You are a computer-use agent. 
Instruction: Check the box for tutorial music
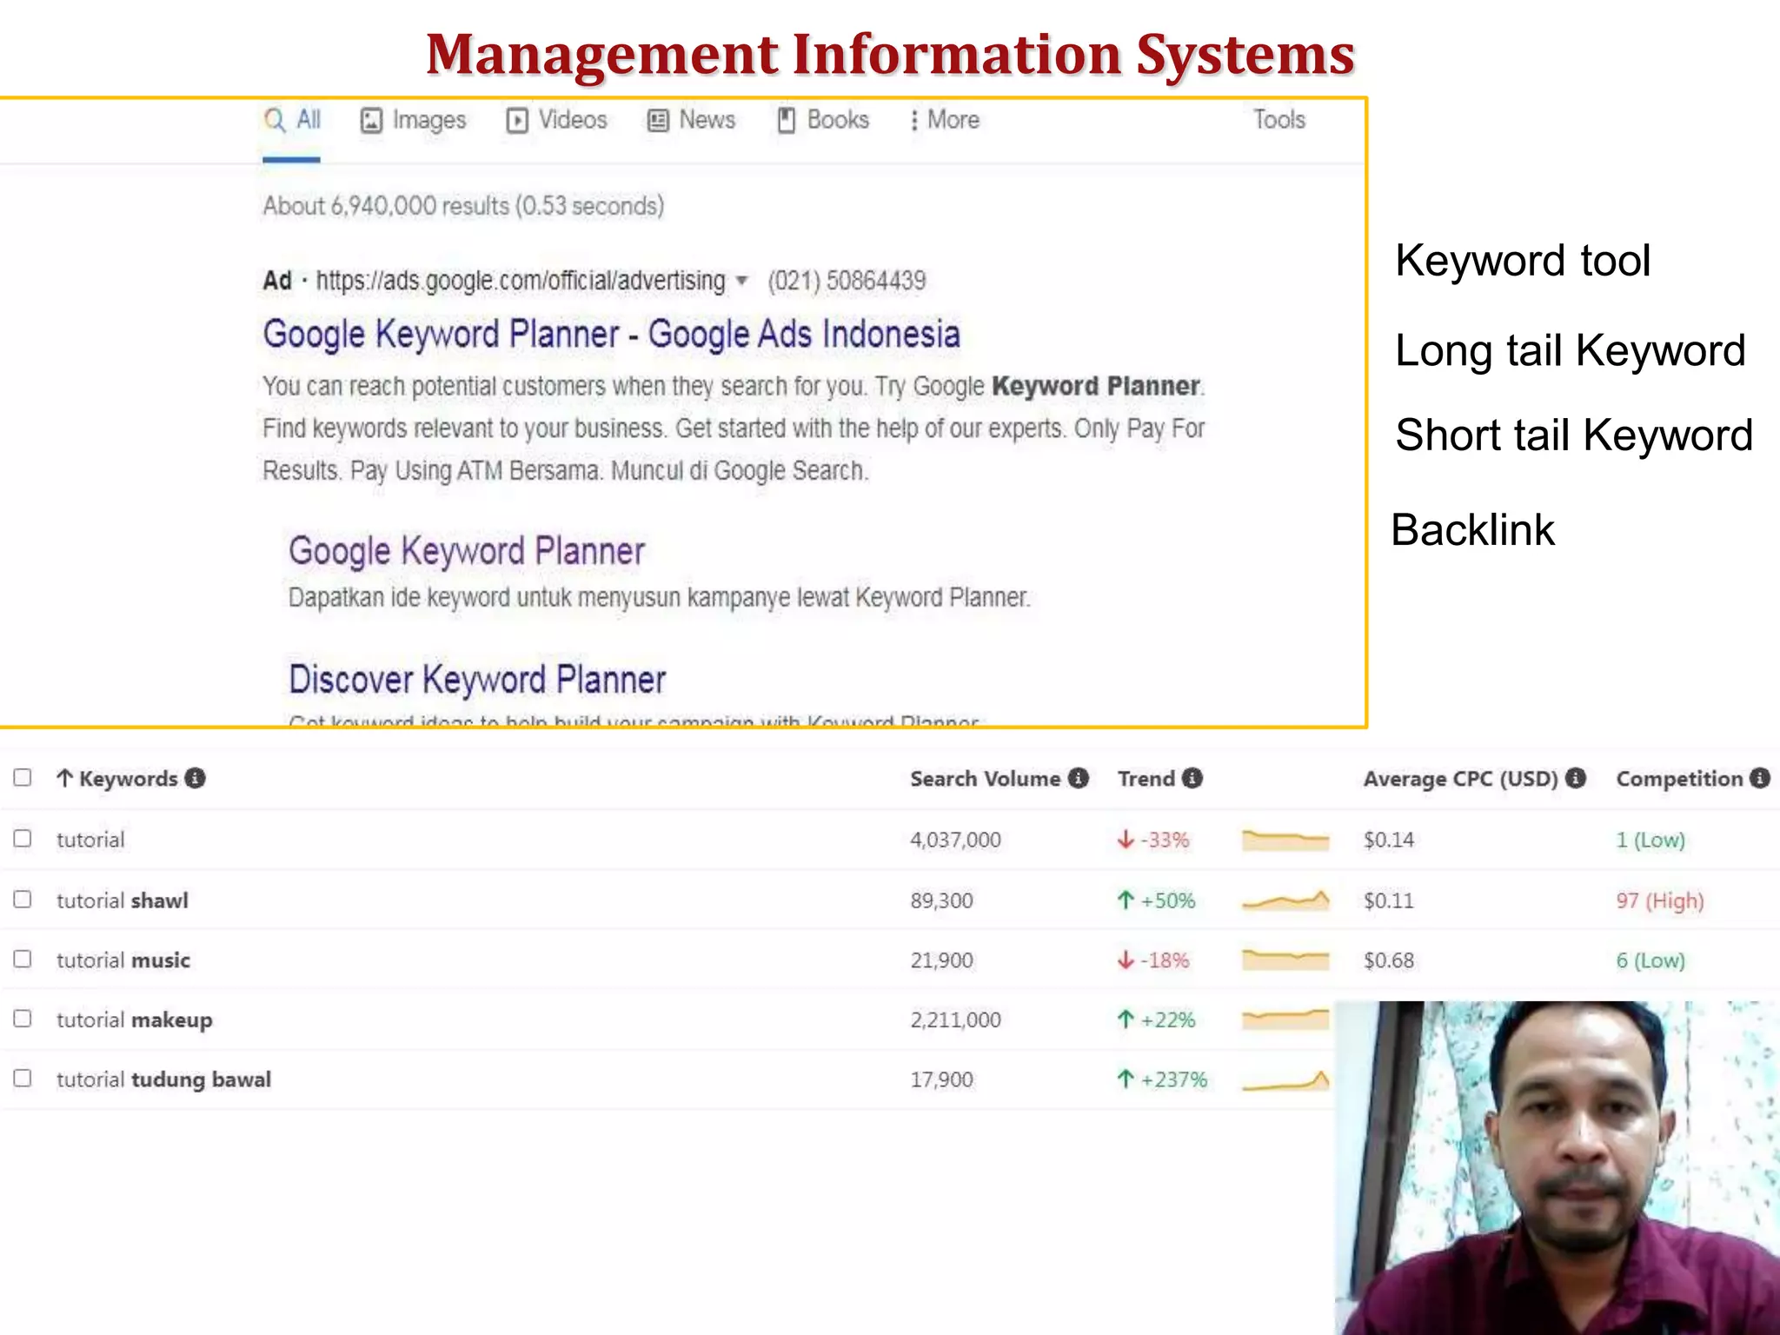coord(23,959)
